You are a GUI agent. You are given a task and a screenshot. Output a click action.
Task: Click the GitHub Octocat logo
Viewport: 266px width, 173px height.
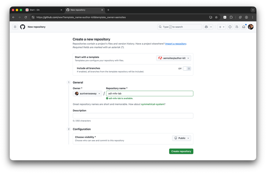[23, 27]
